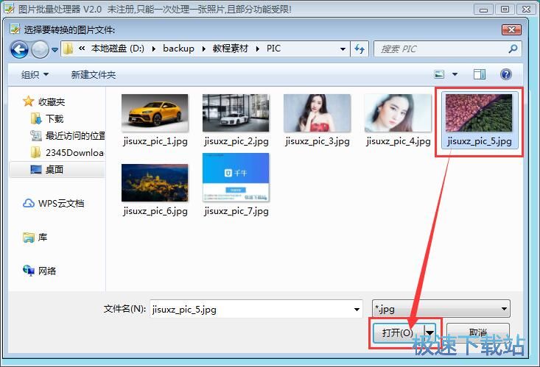Click the 打开(O) button
Screen dimensions: 540x367
click(x=398, y=332)
